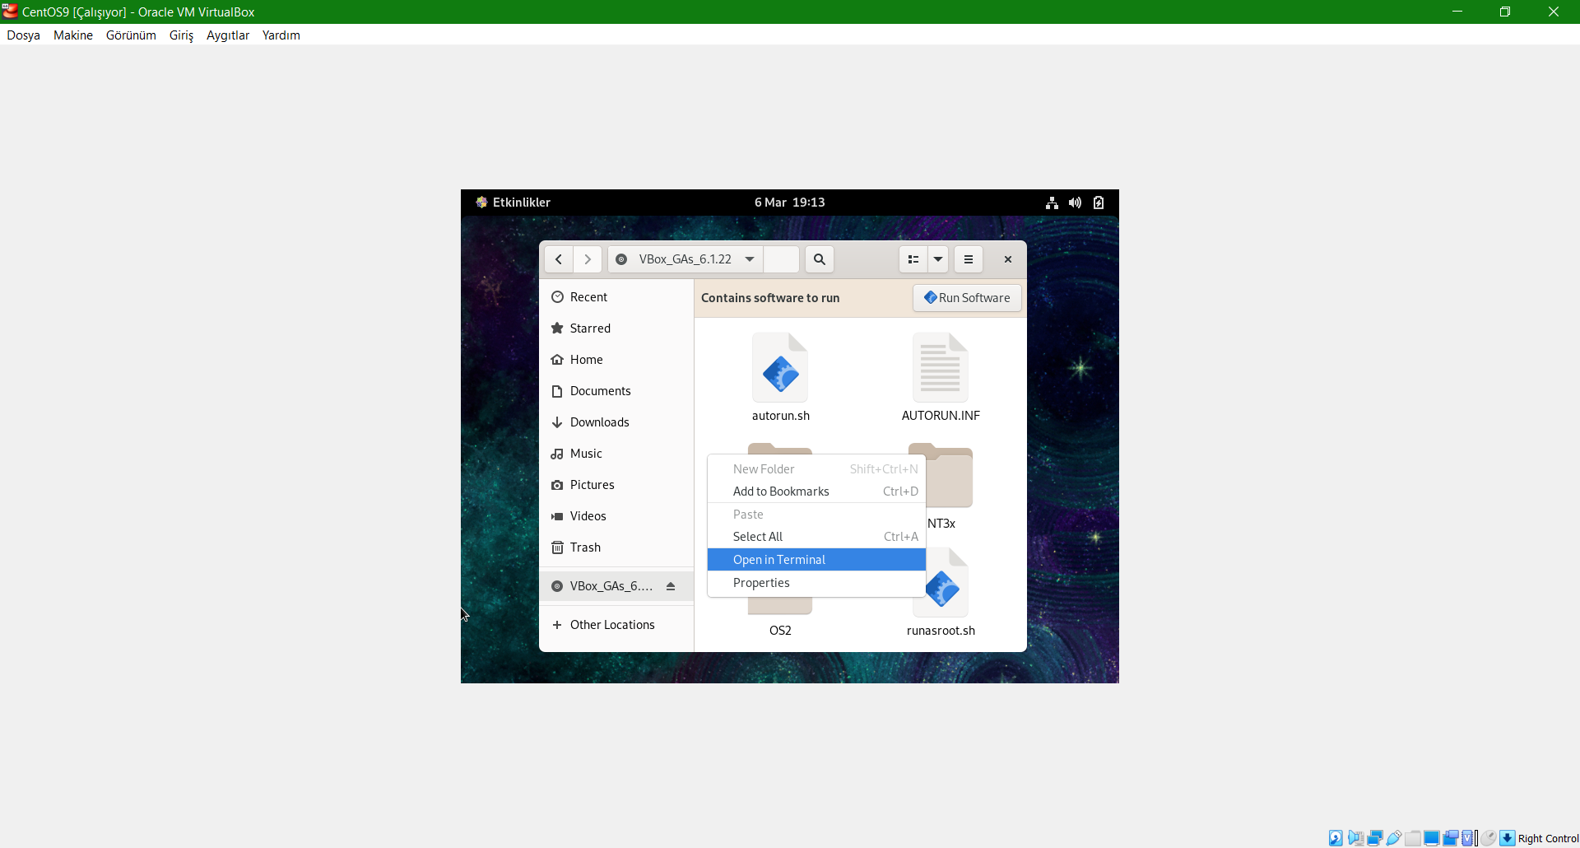Open view options dropdown arrow
This screenshot has width=1580, height=848.
click(x=938, y=259)
